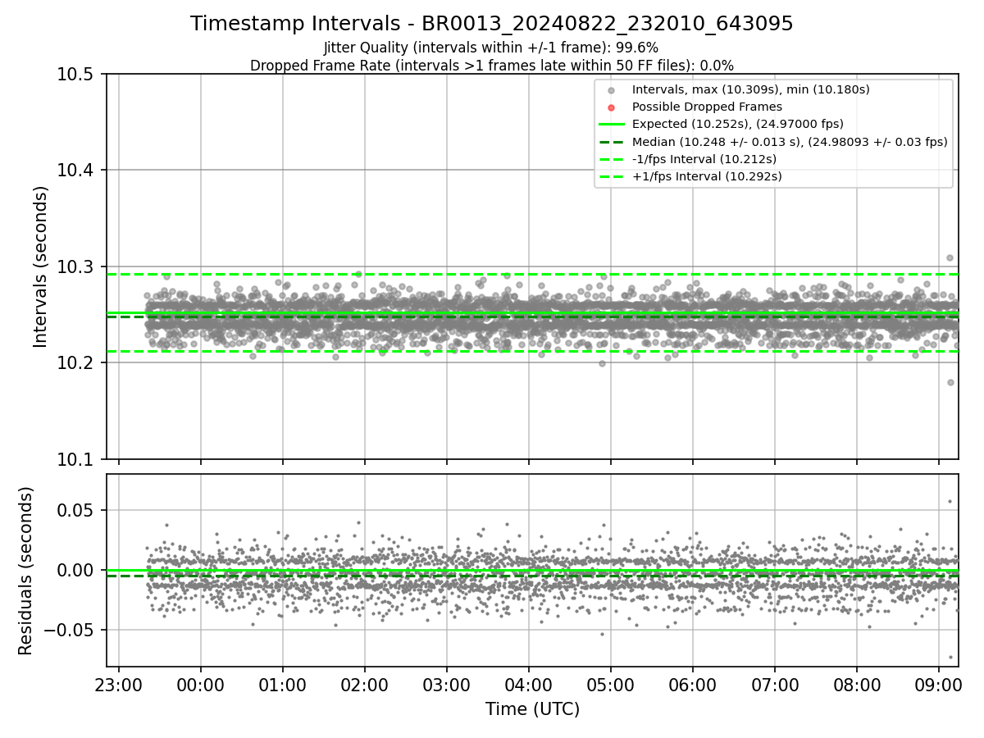Click the dark green dashed sample beside 'Median'
Viewport: 984px width, 738px height.
[x=613, y=142]
